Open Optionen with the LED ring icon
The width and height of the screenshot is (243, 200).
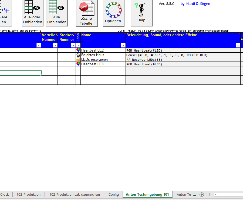pyautogui.click(x=113, y=13)
